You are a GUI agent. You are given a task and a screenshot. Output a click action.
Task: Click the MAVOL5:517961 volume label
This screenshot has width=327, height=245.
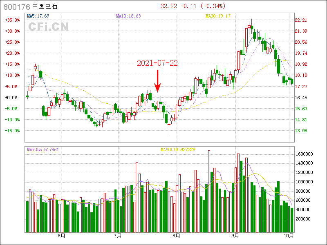pyautogui.click(x=43, y=149)
